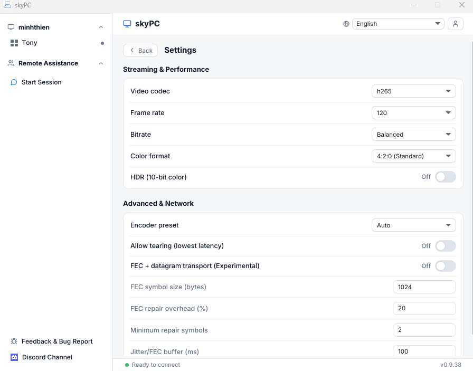Screen dimensions: 473x371
Task: Click the Back button
Action: pos(140,50)
